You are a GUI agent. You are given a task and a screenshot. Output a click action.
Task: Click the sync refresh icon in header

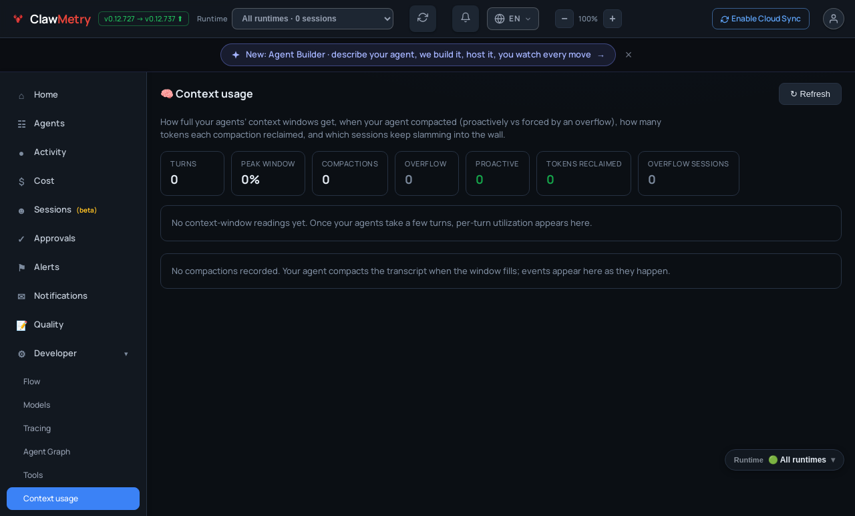point(423,18)
